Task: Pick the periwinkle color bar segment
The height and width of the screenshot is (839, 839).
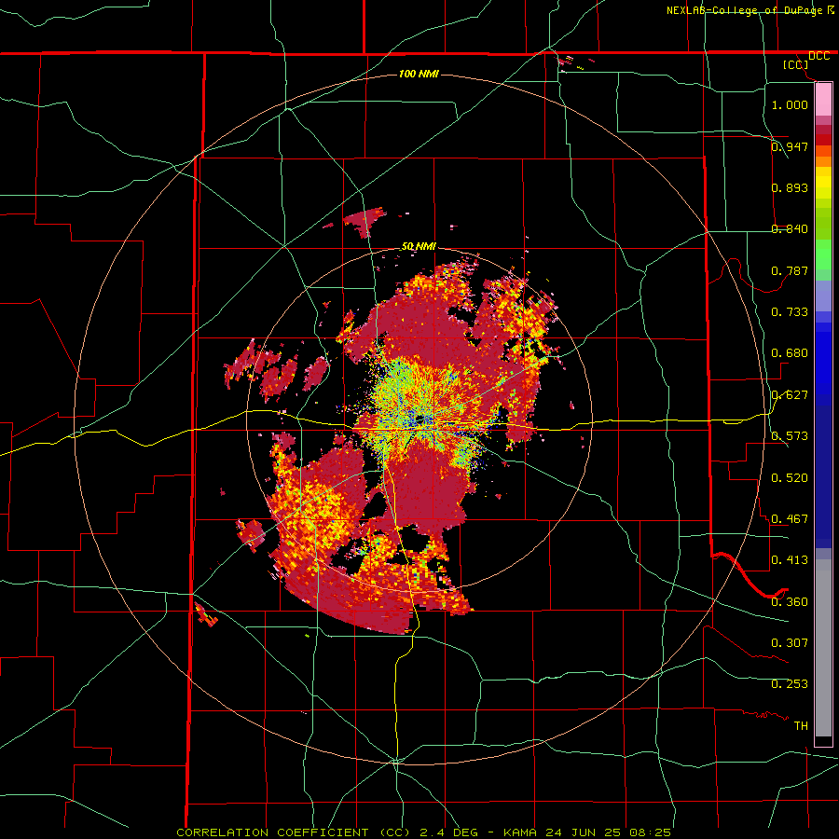Action: (823, 296)
